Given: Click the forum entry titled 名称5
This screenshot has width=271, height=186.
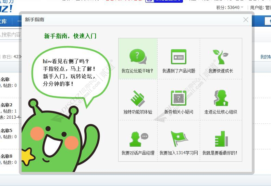Looking at the screenshot, I should click(x=7, y=131).
